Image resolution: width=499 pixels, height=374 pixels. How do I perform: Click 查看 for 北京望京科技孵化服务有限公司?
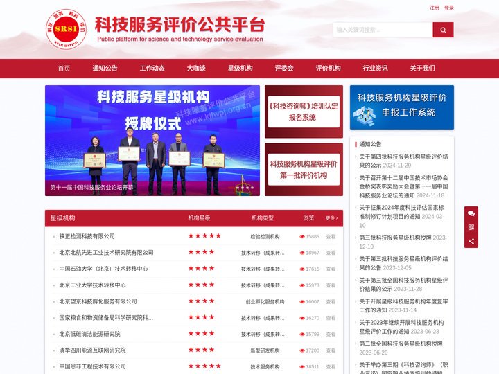click(331, 301)
